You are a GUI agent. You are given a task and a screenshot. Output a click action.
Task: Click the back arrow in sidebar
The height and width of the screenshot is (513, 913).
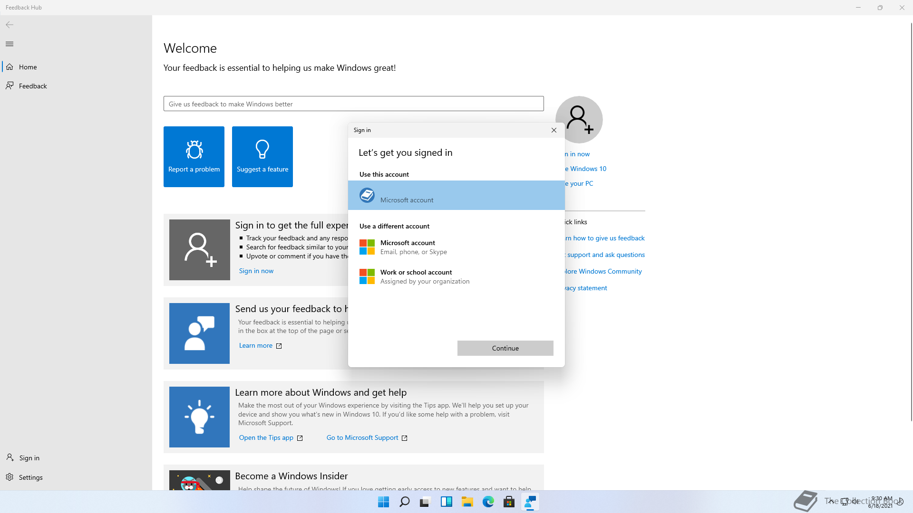(x=10, y=25)
